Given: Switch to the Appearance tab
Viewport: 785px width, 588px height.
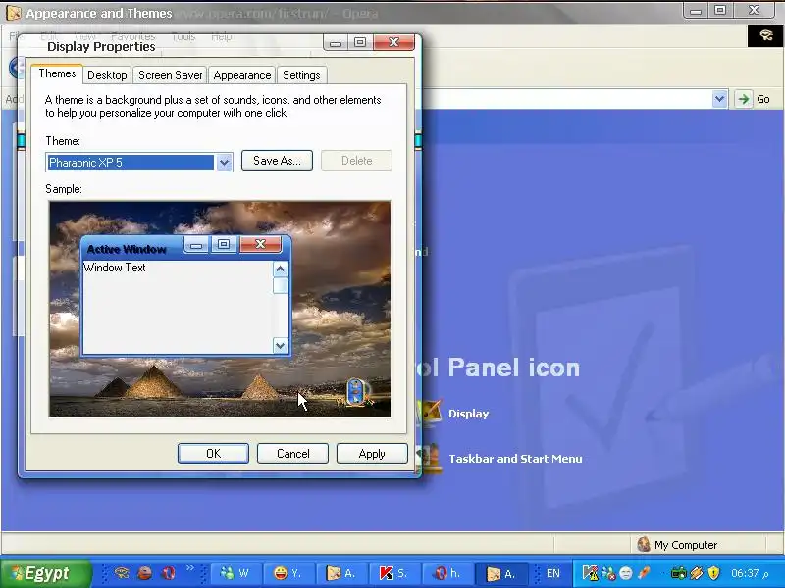Looking at the screenshot, I should pyautogui.click(x=241, y=75).
